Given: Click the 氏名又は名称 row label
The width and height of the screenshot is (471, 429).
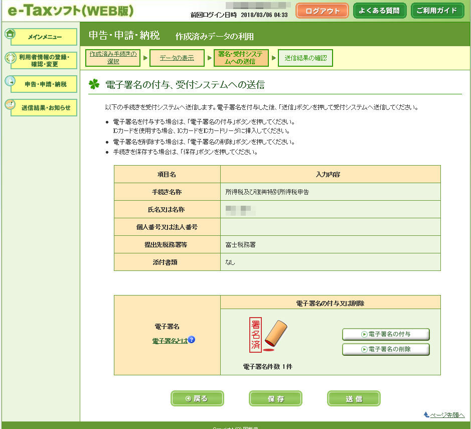Looking at the screenshot, I should [x=167, y=209].
